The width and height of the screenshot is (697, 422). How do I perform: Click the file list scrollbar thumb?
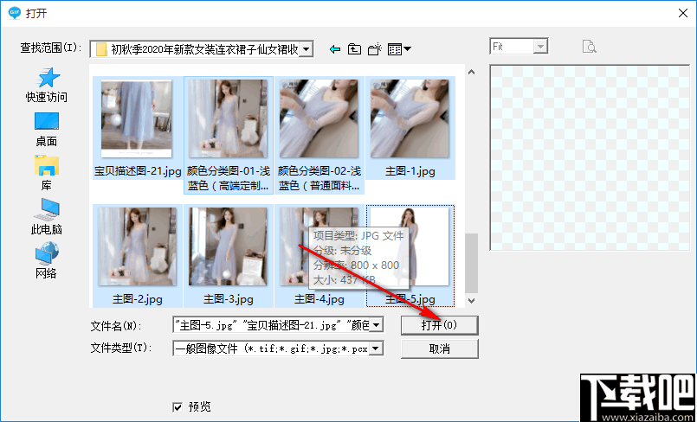click(x=472, y=263)
